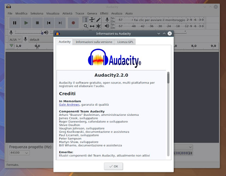Click the Stop transport button
This screenshot has width=226, height=176.
point(37,23)
